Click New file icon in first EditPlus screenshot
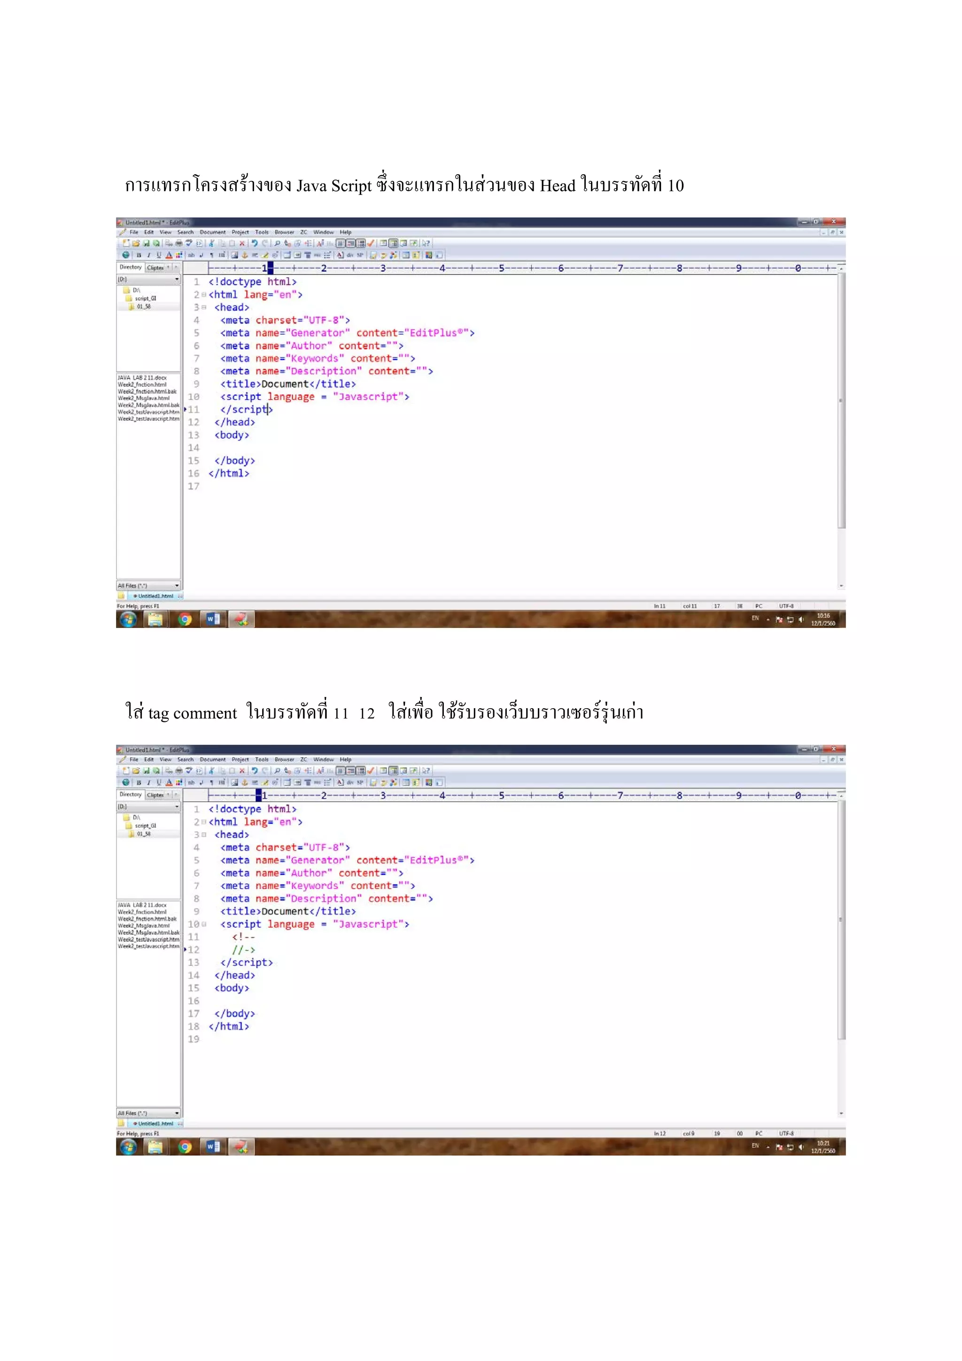The image size is (962, 1361). click(x=126, y=243)
